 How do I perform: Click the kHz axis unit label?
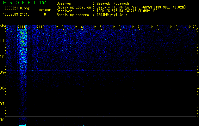3,26
